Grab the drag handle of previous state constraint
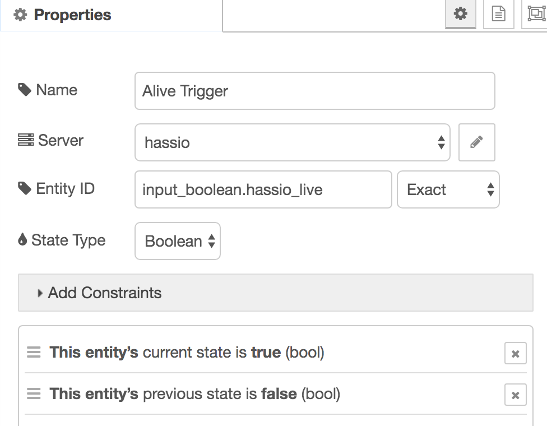The height and width of the screenshot is (426, 547). pos(34,394)
